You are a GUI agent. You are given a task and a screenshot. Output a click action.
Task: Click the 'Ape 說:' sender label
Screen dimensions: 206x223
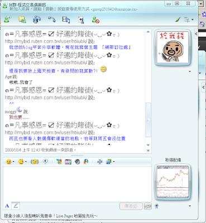pyautogui.click(x=11, y=76)
